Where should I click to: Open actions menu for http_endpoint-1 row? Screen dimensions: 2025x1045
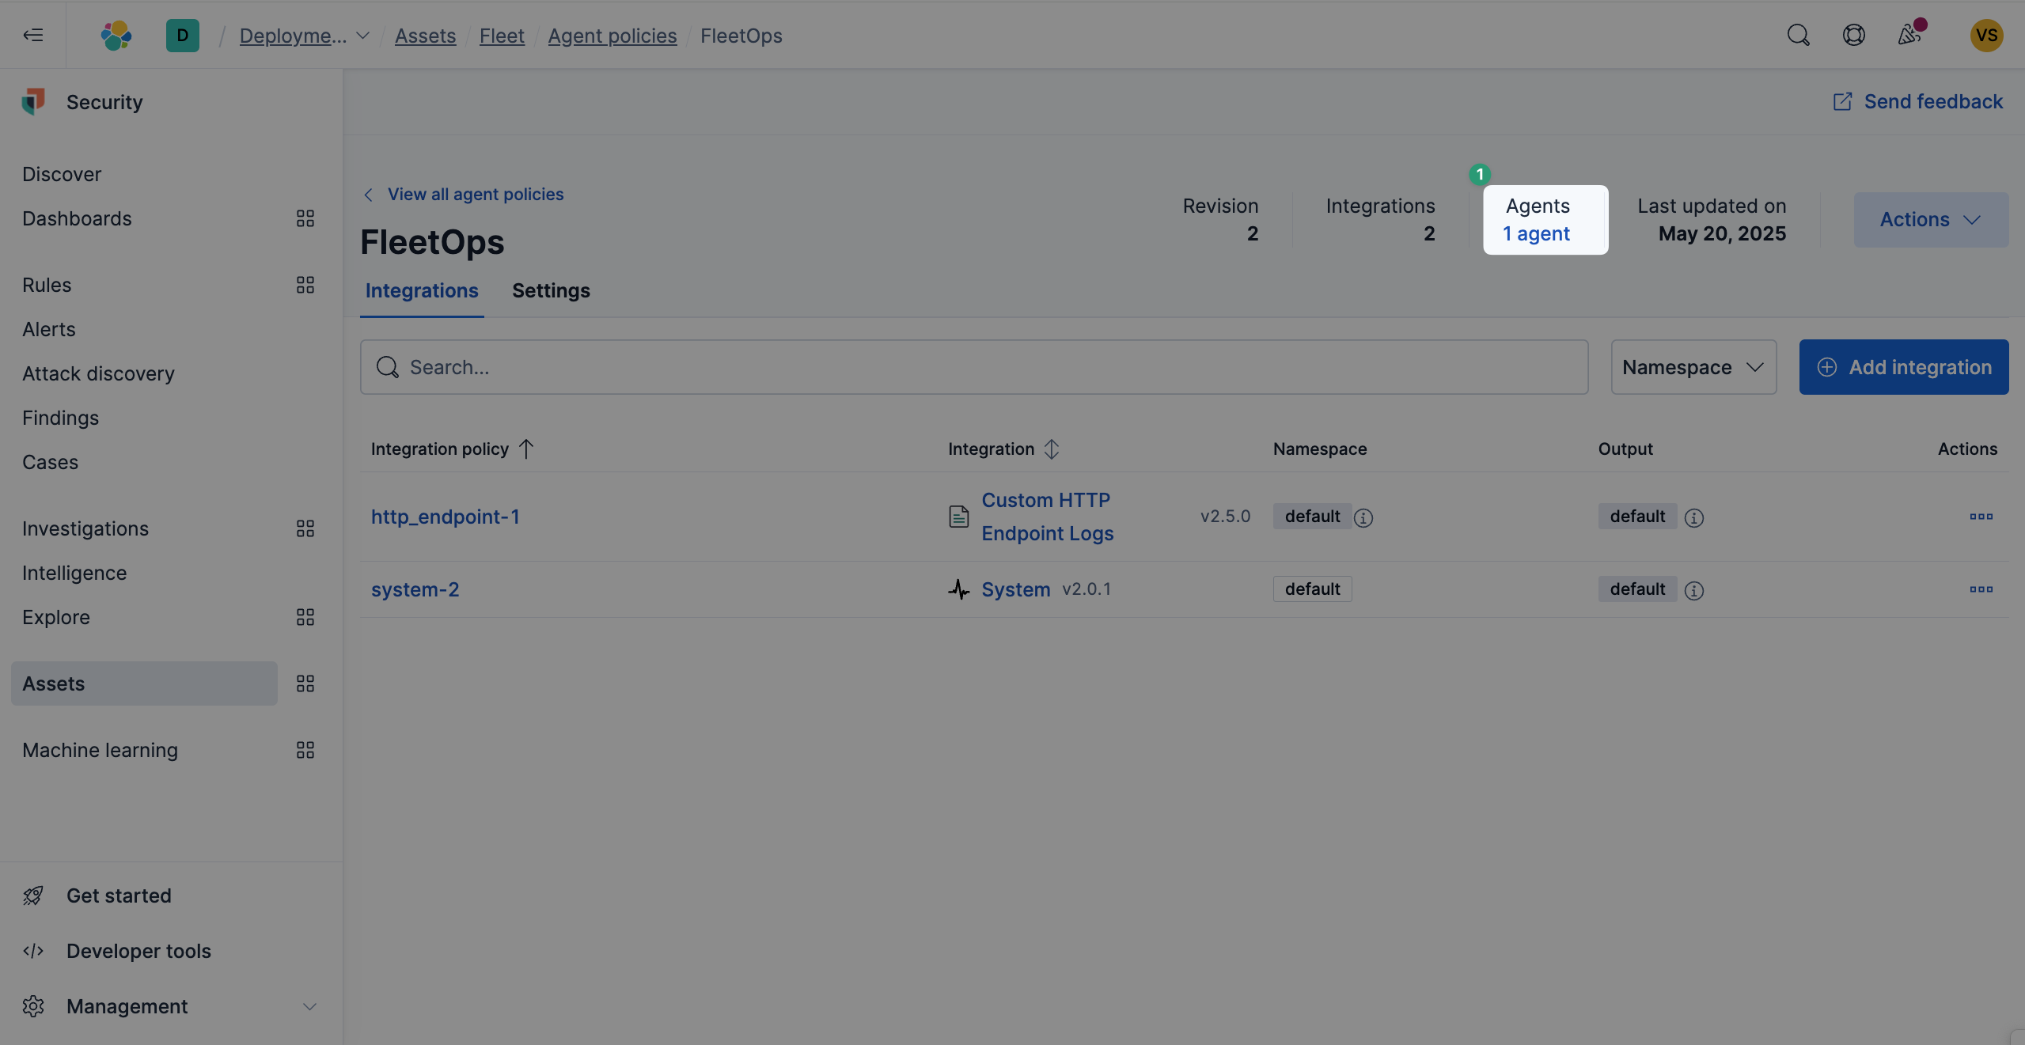point(1981,517)
